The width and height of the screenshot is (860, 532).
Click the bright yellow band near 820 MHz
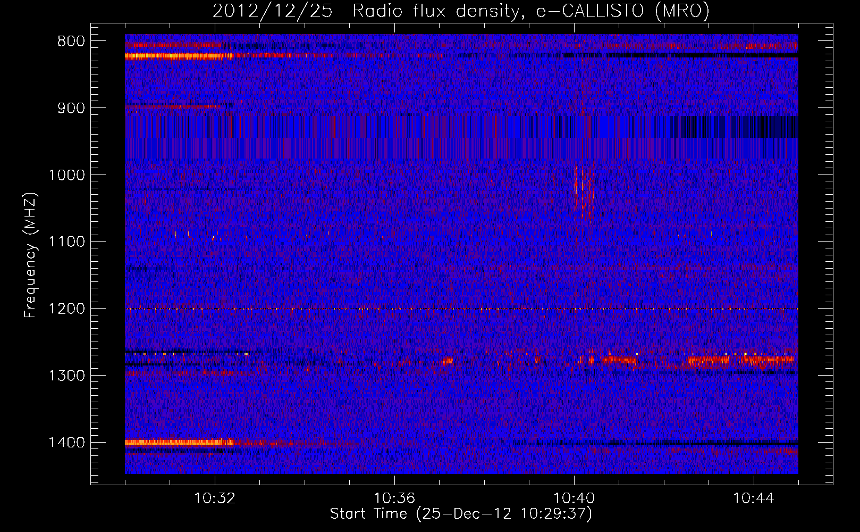tap(179, 55)
